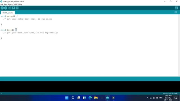The width and height of the screenshot is (180, 101).
Task: Expand the tab options dropdown arrow
Action: (x=175, y=12)
